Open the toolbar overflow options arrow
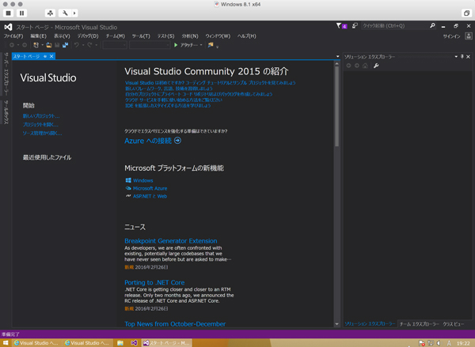This screenshot has width=475, height=347. [x=217, y=47]
